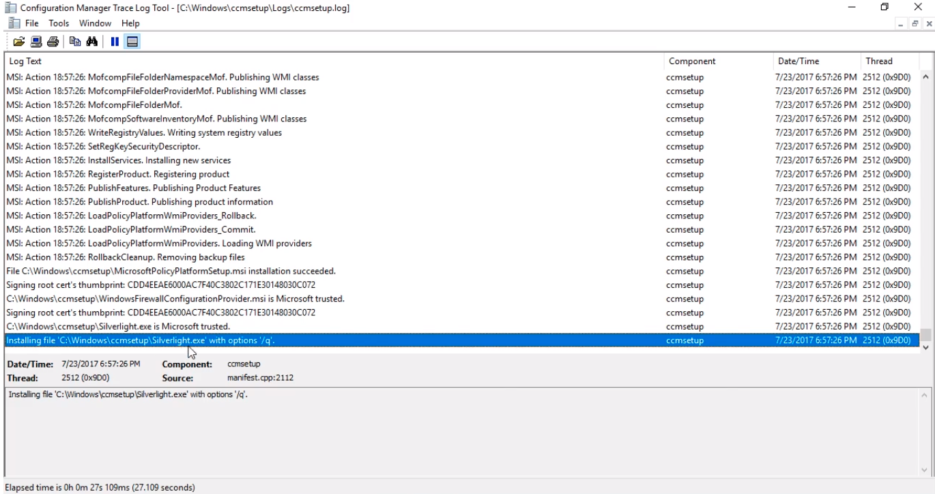Click the details Component value ccmsetup
The height and width of the screenshot is (494, 935).
point(244,364)
